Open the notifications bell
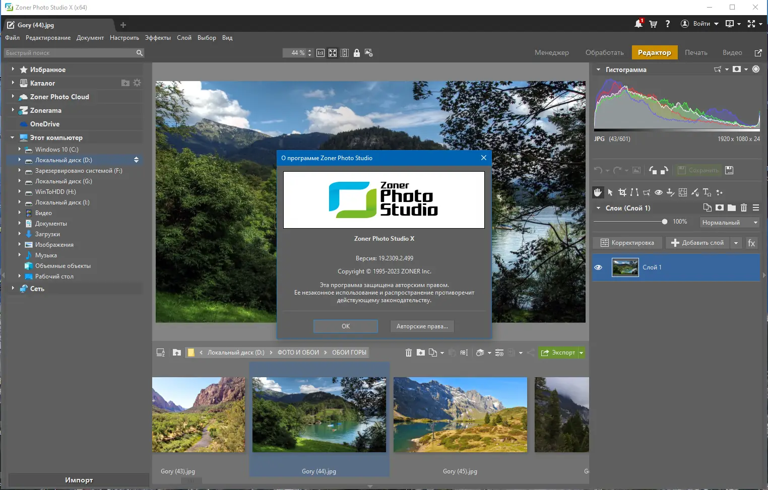768x490 pixels. 638,24
